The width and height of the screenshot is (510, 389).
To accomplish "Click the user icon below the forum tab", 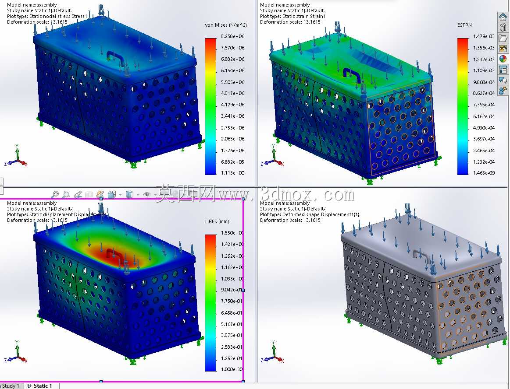I will click(503, 90).
